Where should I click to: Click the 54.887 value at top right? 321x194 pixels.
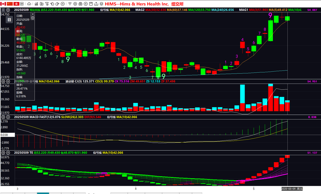click(x=312, y=10)
